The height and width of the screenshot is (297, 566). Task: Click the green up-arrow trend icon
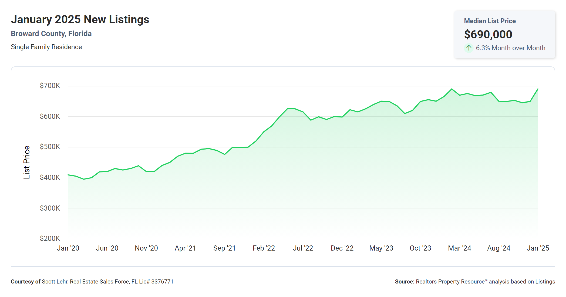(x=469, y=48)
